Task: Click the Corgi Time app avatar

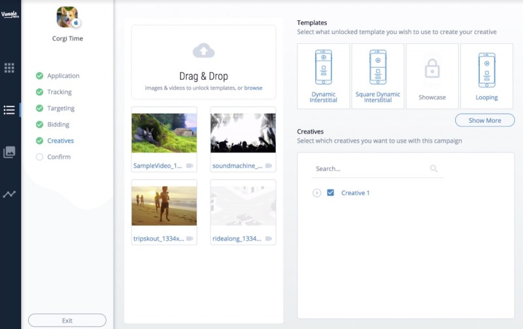Action: [67, 17]
